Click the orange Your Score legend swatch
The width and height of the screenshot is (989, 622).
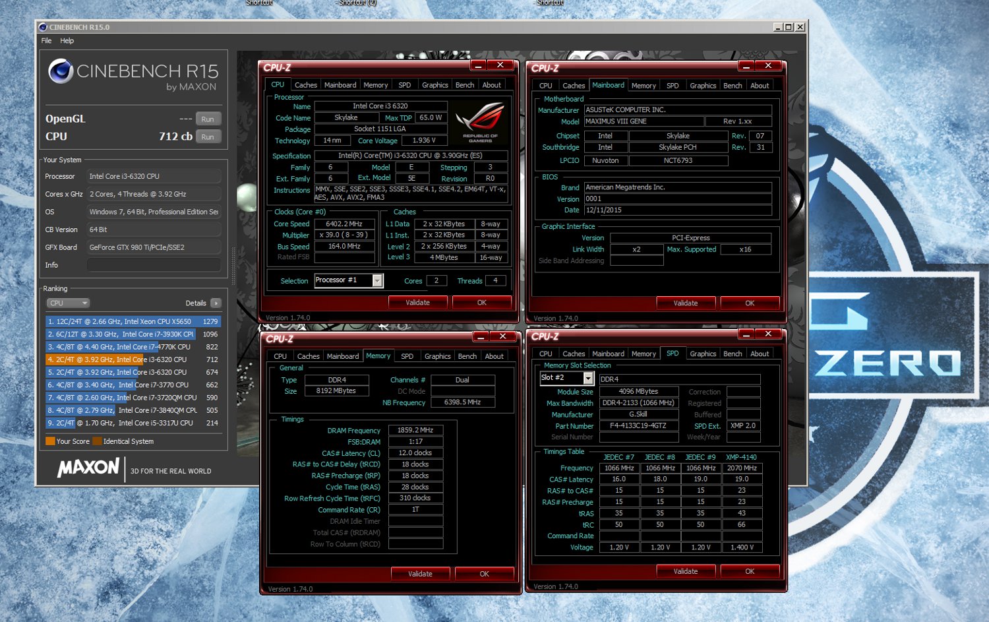click(x=50, y=441)
